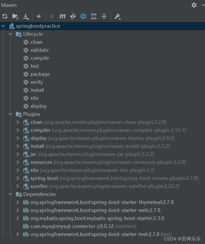Run the package lifecycle goal
Image resolution: width=205 pixels, height=244 pixels.
[40, 74]
